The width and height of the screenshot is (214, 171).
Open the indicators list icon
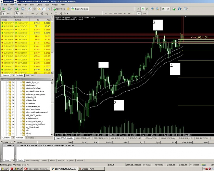tap(174, 9)
